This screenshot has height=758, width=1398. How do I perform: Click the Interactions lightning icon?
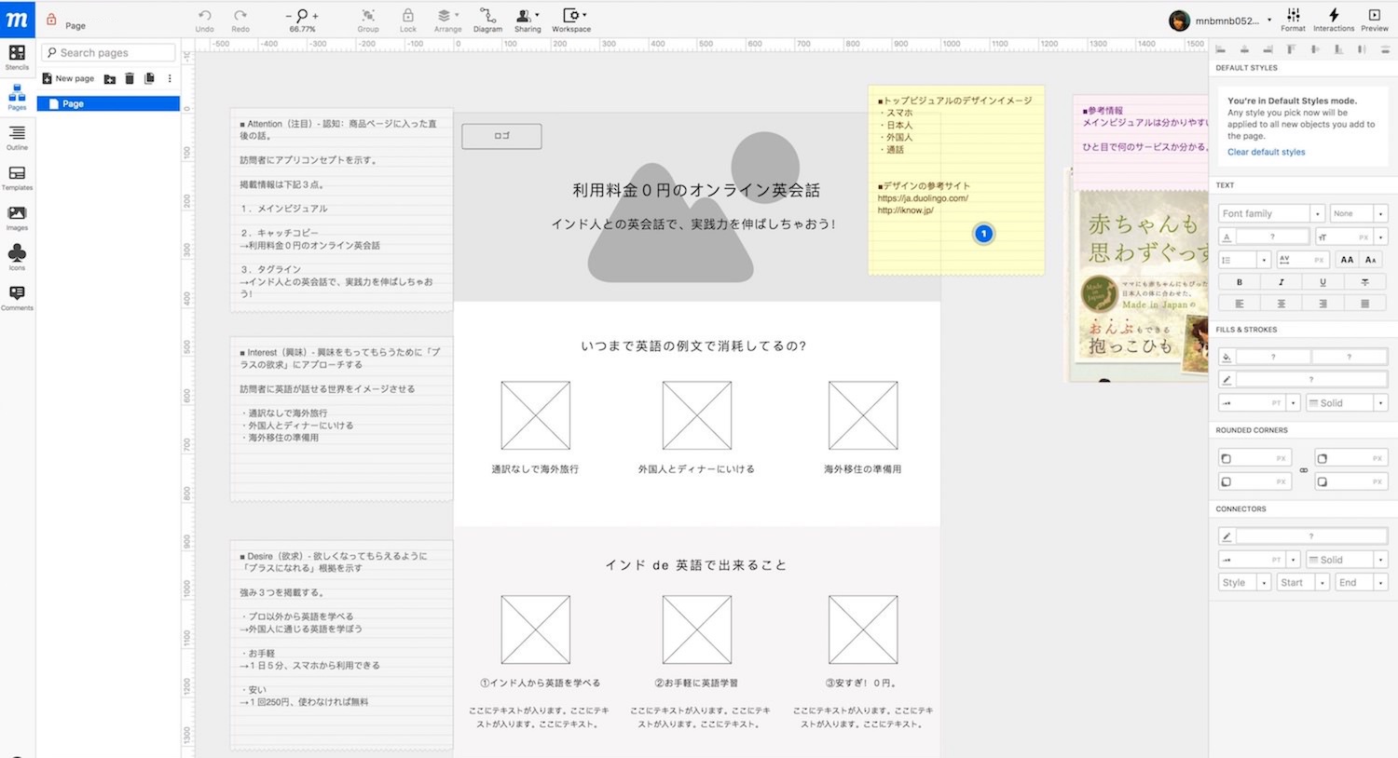pyautogui.click(x=1334, y=19)
